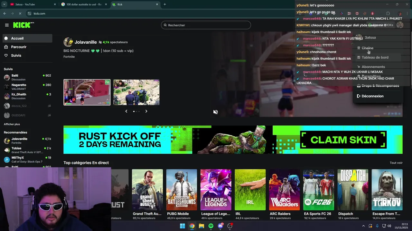
Task: Open EA Sports FC 26 category
Action: coord(319,194)
